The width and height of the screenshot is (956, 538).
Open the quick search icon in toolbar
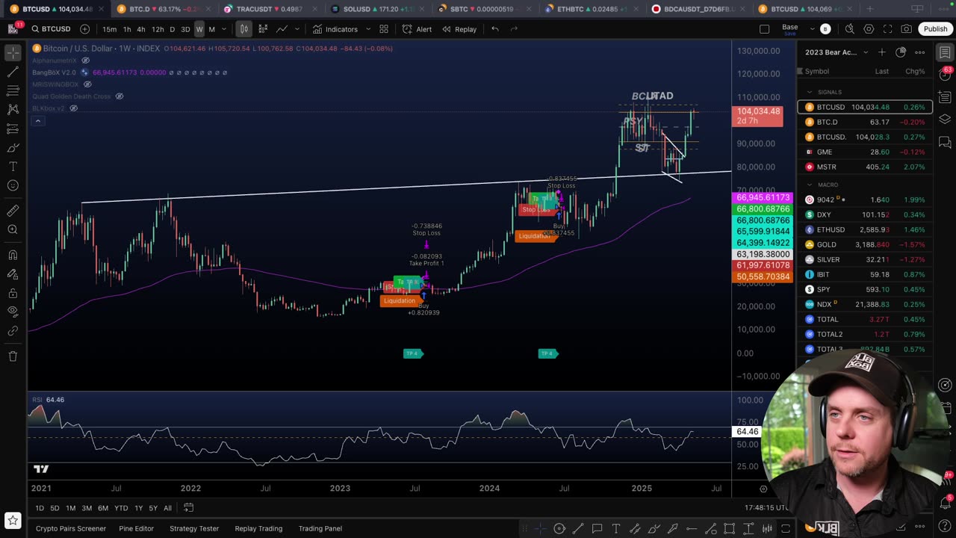[850, 29]
